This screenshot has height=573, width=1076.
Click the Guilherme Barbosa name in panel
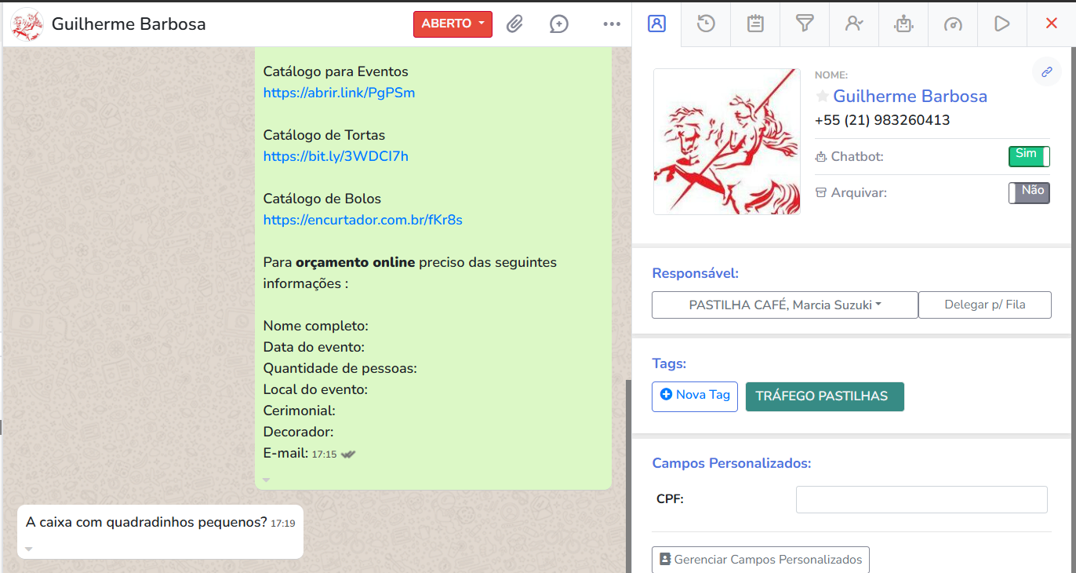[910, 97]
